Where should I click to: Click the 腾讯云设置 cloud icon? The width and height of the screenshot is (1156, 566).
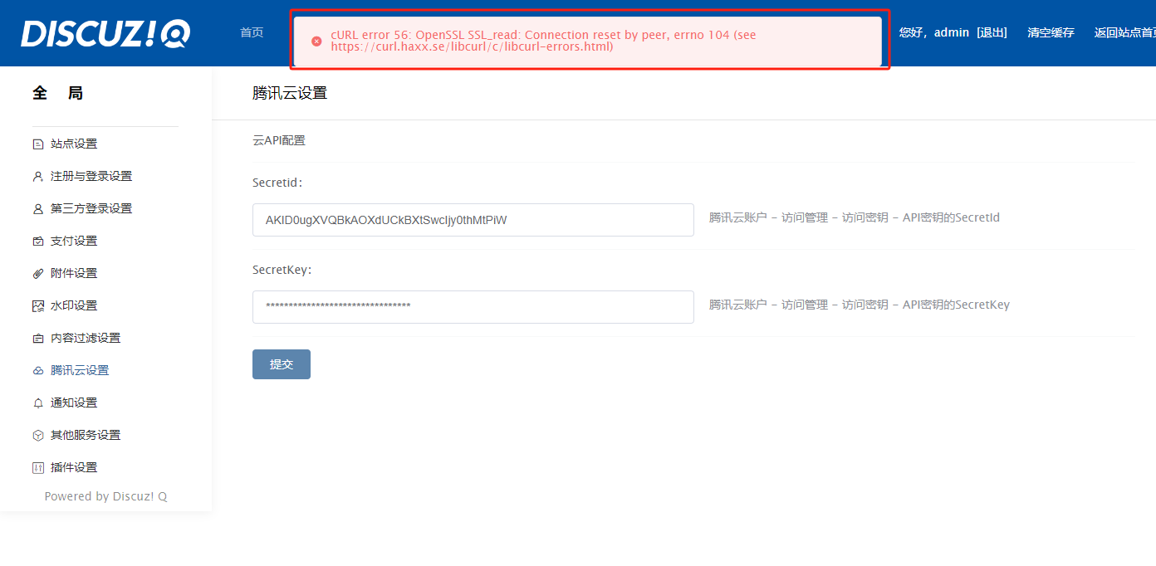tap(37, 370)
